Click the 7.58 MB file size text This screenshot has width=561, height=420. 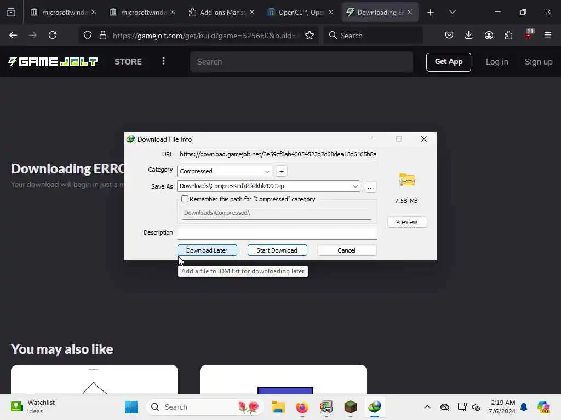pos(406,201)
